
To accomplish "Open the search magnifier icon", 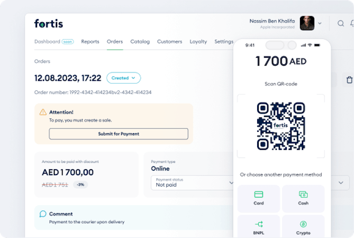I will coord(341,23).
